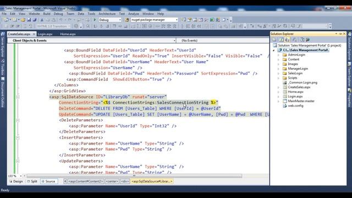The image size is (352, 198).
Task: Select web.config in Solution Explorer
Action: coord(295,106)
